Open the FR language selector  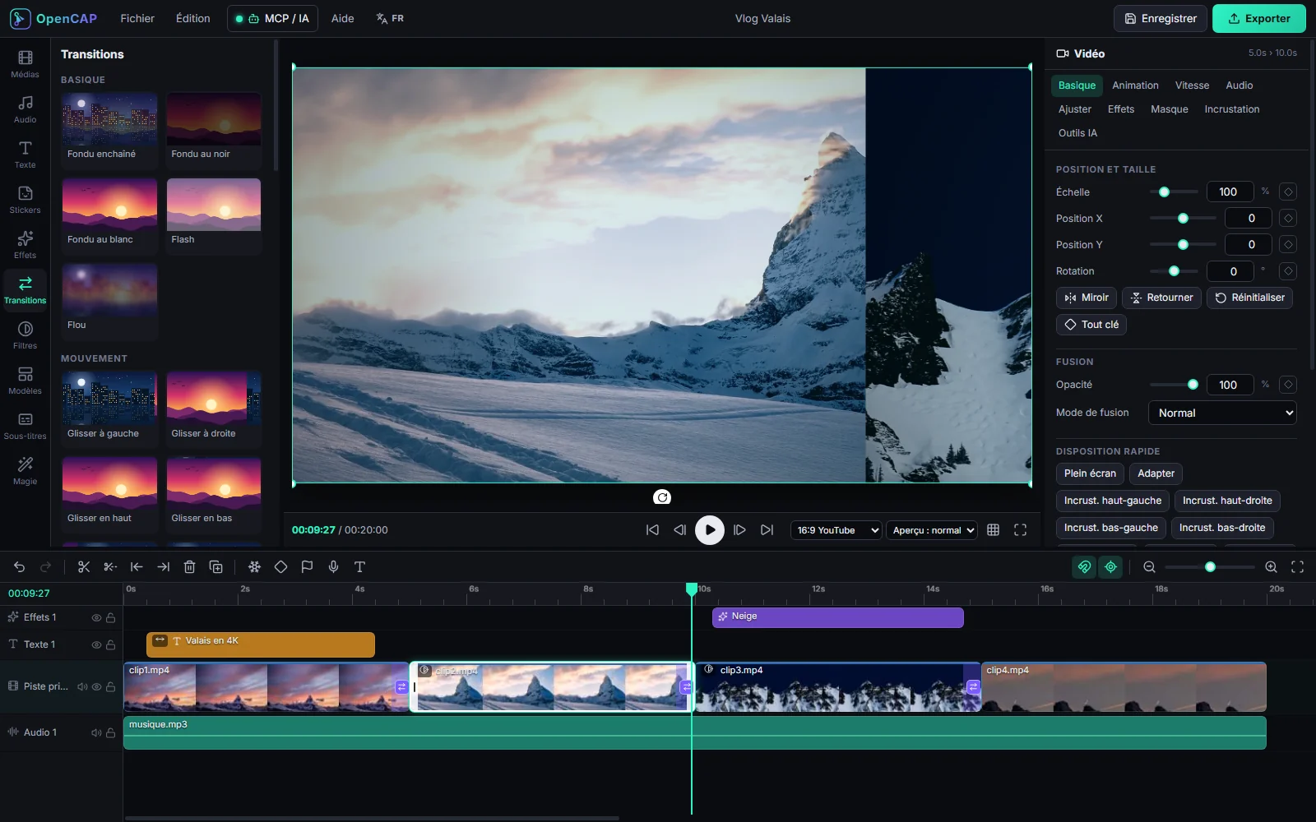(390, 18)
